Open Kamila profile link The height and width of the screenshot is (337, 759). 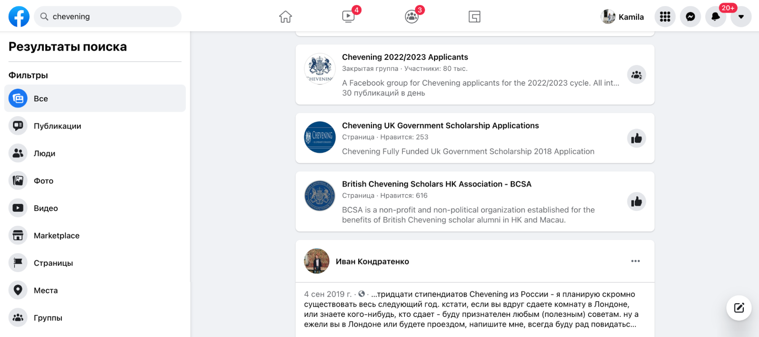pyautogui.click(x=622, y=17)
